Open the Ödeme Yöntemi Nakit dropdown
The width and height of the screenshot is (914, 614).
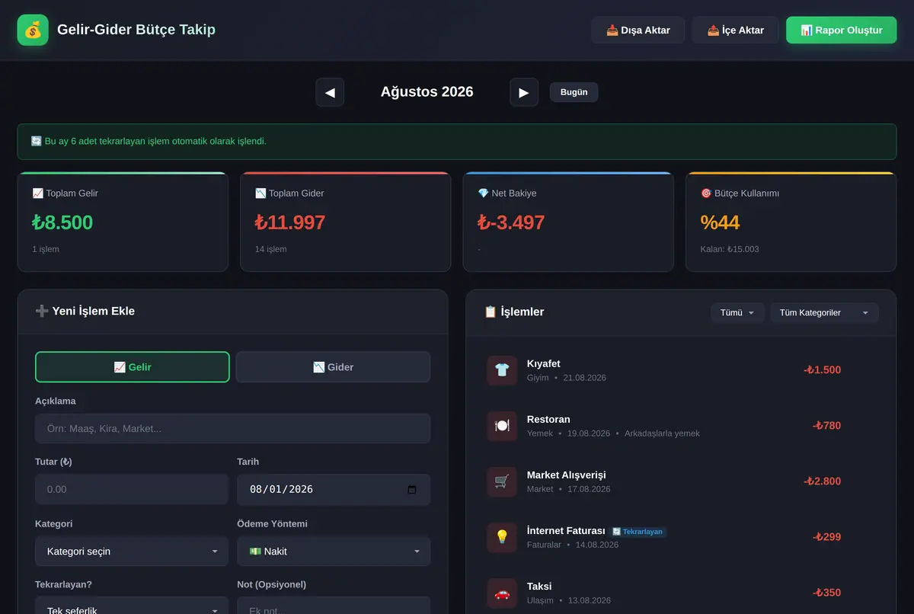334,552
